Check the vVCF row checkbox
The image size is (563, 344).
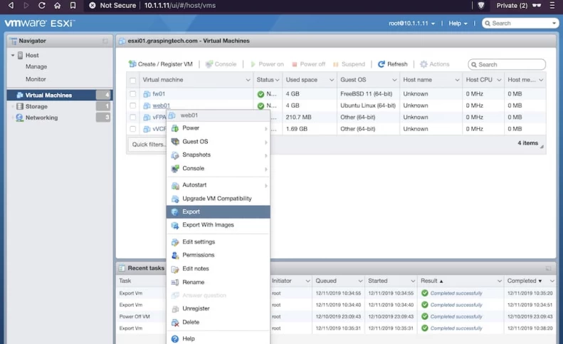pyautogui.click(x=133, y=129)
